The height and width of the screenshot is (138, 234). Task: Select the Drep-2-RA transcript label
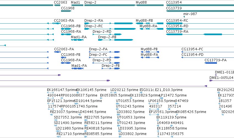(x=94, y=20)
